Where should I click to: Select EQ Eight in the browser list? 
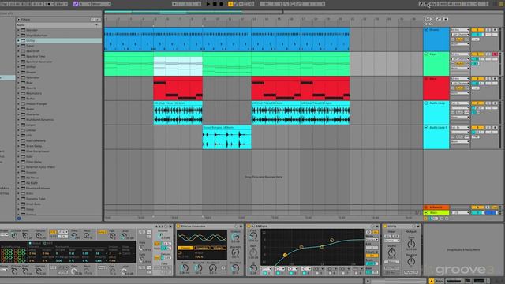click(59, 182)
